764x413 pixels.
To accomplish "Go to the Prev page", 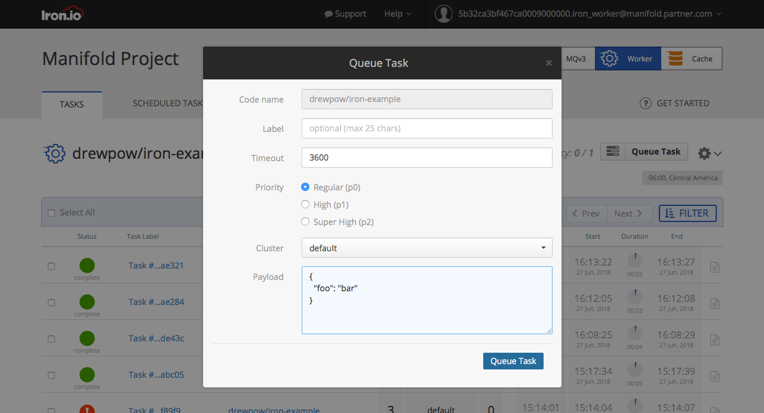I will [x=586, y=213].
